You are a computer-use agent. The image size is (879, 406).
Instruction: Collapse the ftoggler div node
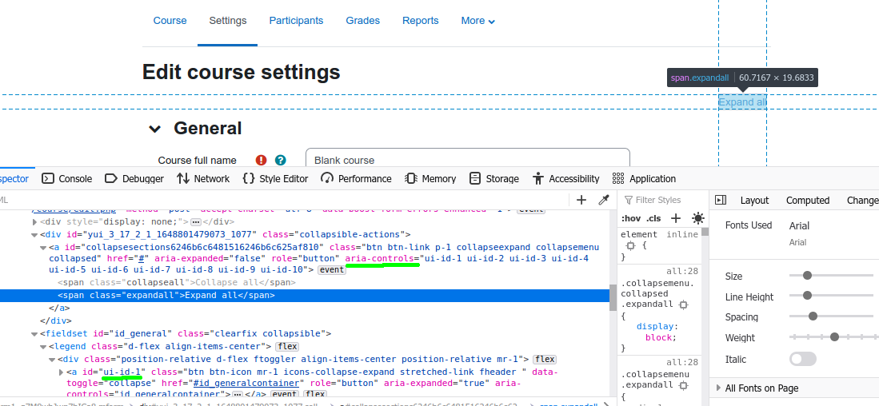click(x=53, y=359)
